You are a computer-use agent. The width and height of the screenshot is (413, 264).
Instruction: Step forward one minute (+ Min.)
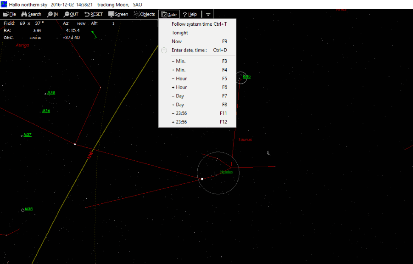pos(197,70)
